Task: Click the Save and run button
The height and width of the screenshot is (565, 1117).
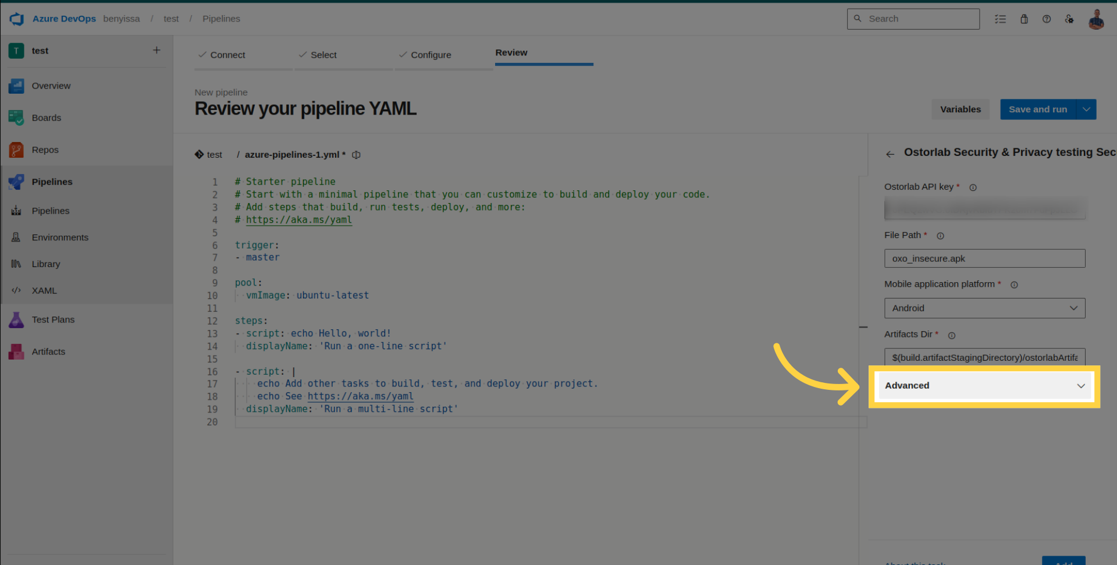Action: tap(1038, 109)
